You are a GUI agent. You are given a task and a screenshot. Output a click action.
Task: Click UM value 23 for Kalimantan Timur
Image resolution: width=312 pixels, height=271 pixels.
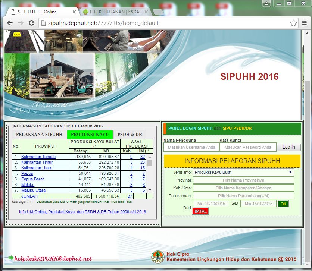tap(143, 162)
